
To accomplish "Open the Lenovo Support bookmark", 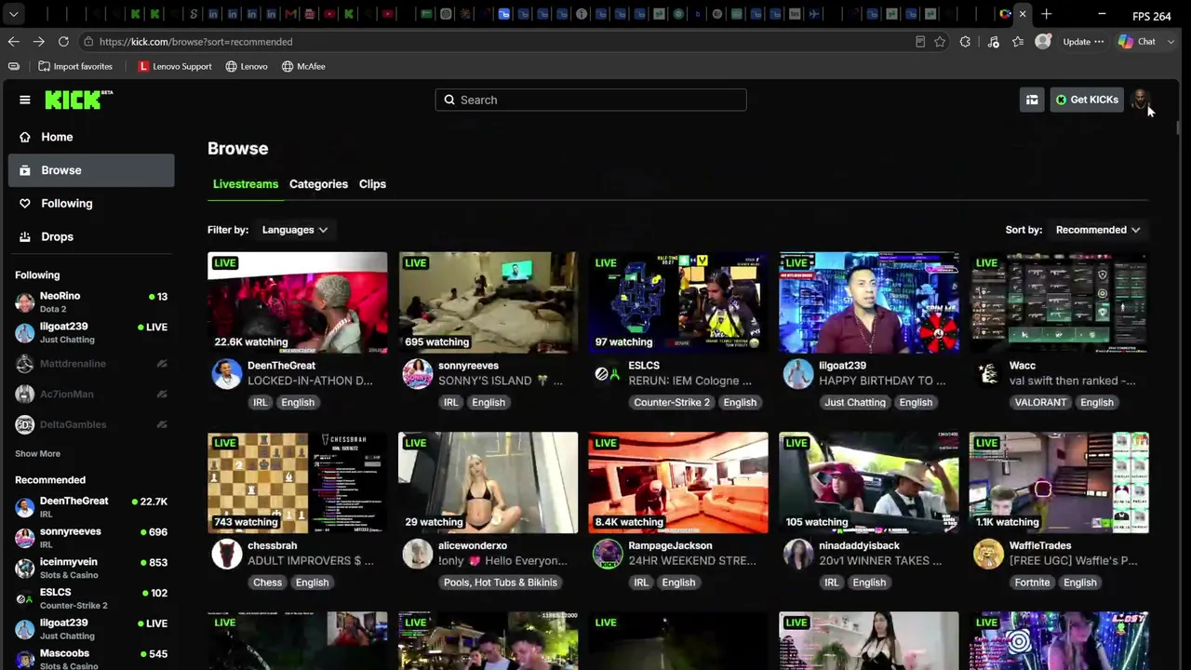I will [175, 67].
